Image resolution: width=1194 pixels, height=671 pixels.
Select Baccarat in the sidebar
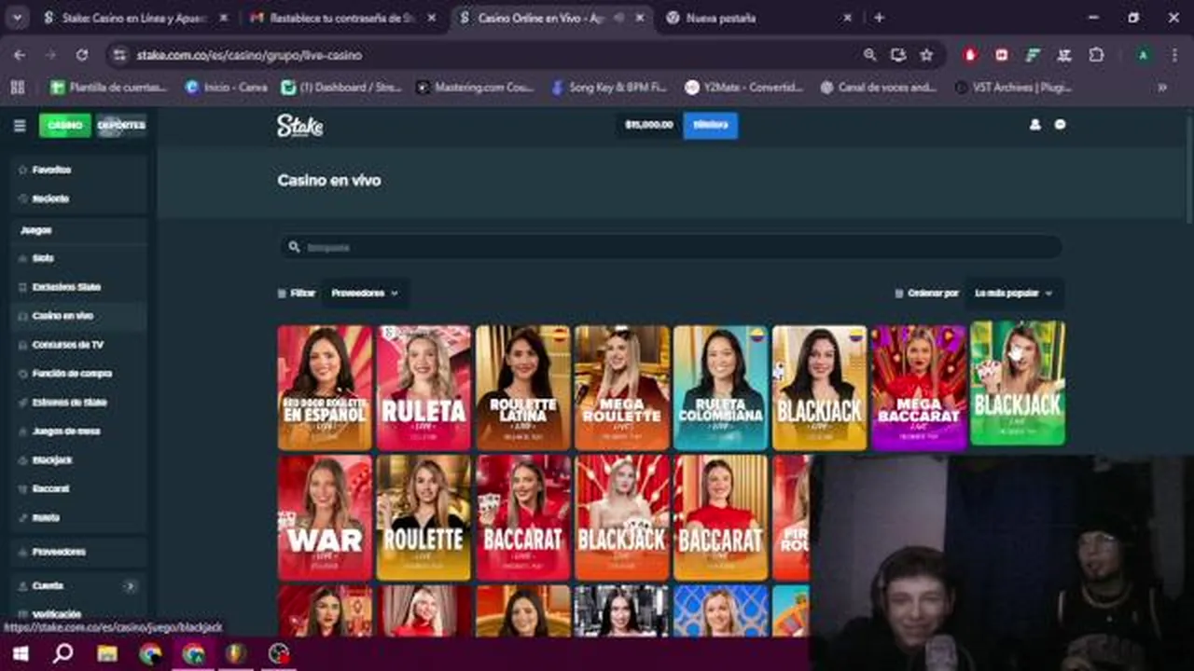78,489
